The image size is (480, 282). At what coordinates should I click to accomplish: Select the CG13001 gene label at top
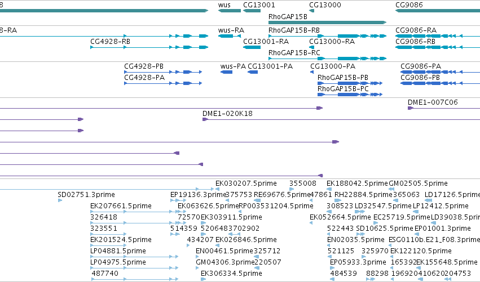pos(259,5)
